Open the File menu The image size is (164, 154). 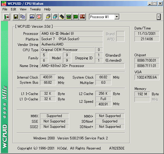point(5,9)
